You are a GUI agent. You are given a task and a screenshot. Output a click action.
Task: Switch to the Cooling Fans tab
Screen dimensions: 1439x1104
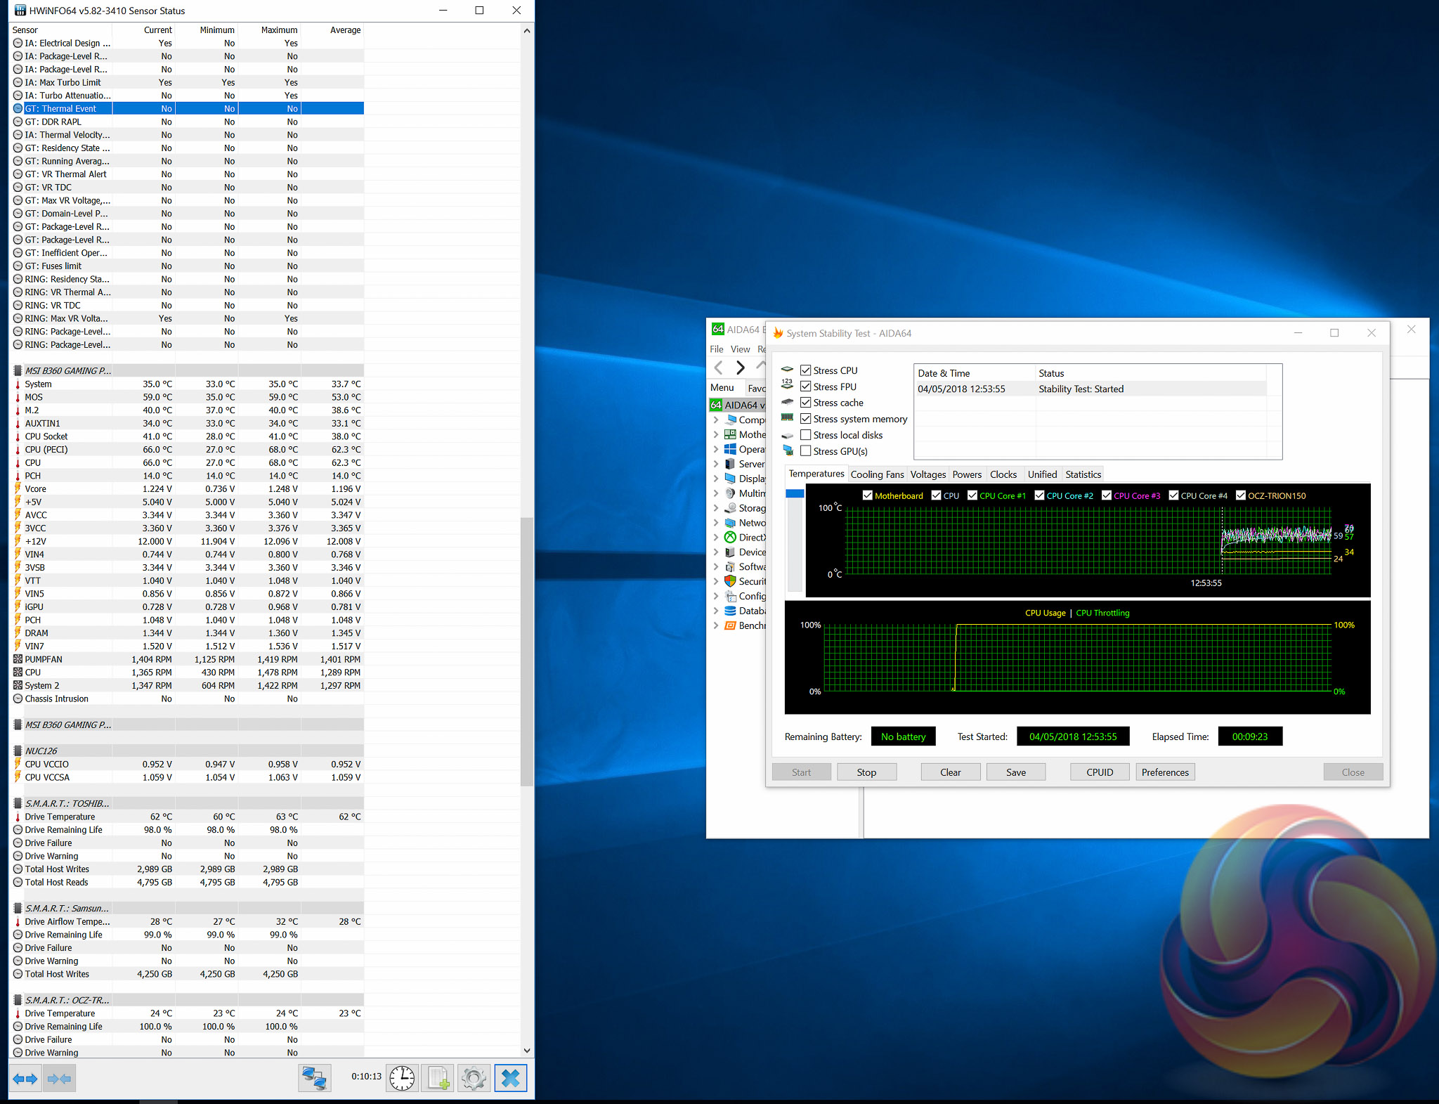pos(877,474)
